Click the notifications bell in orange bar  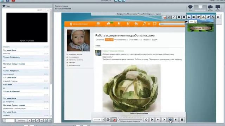point(119,24)
